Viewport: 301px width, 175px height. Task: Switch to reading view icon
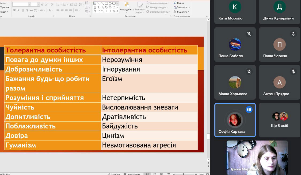(161, 174)
